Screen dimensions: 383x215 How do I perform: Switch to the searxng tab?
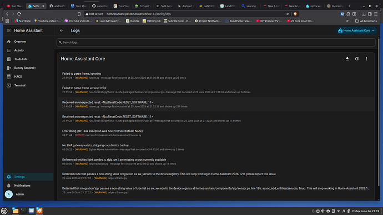point(249,6)
